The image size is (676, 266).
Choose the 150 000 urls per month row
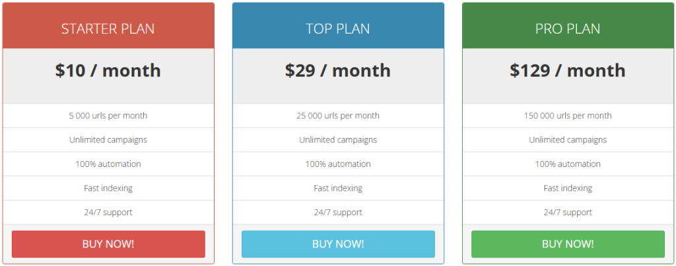(568, 116)
